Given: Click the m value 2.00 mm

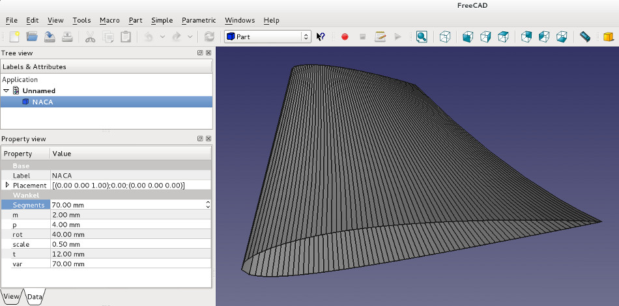Looking at the screenshot, I should [x=131, y=215].
